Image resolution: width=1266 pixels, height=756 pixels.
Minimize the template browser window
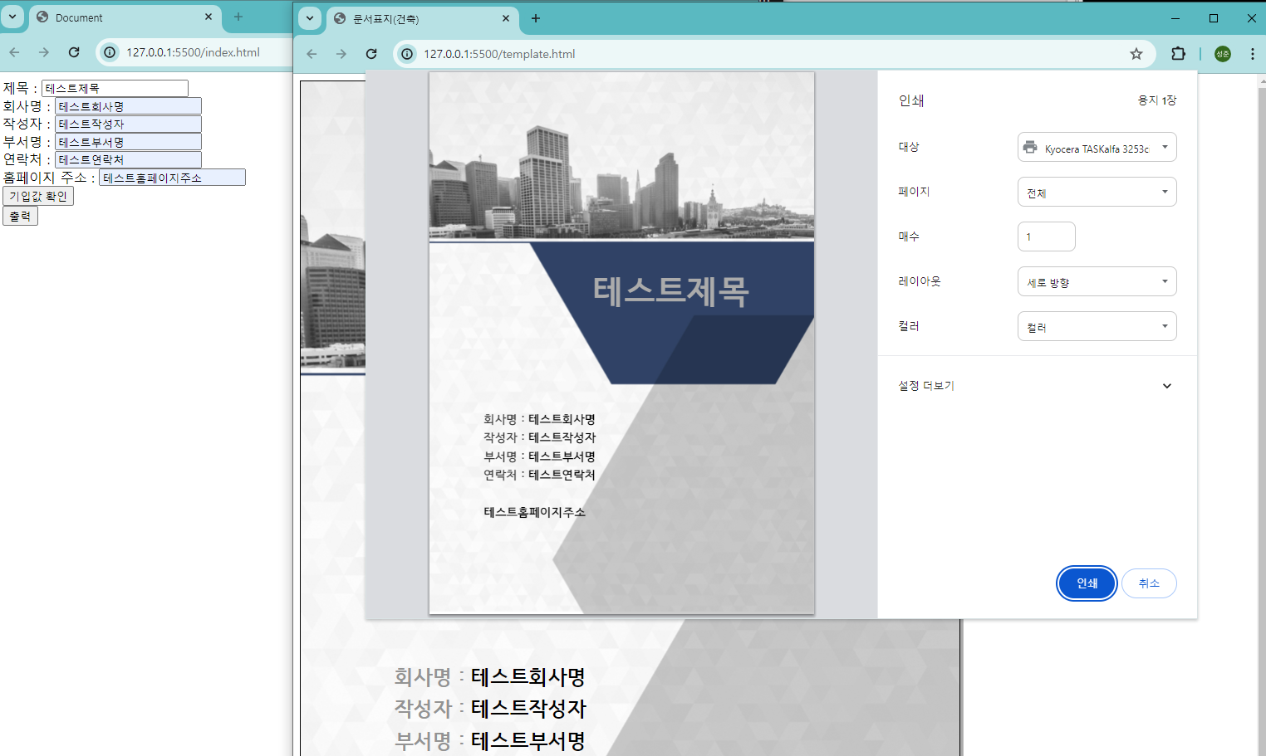[x=1175, y=18]
